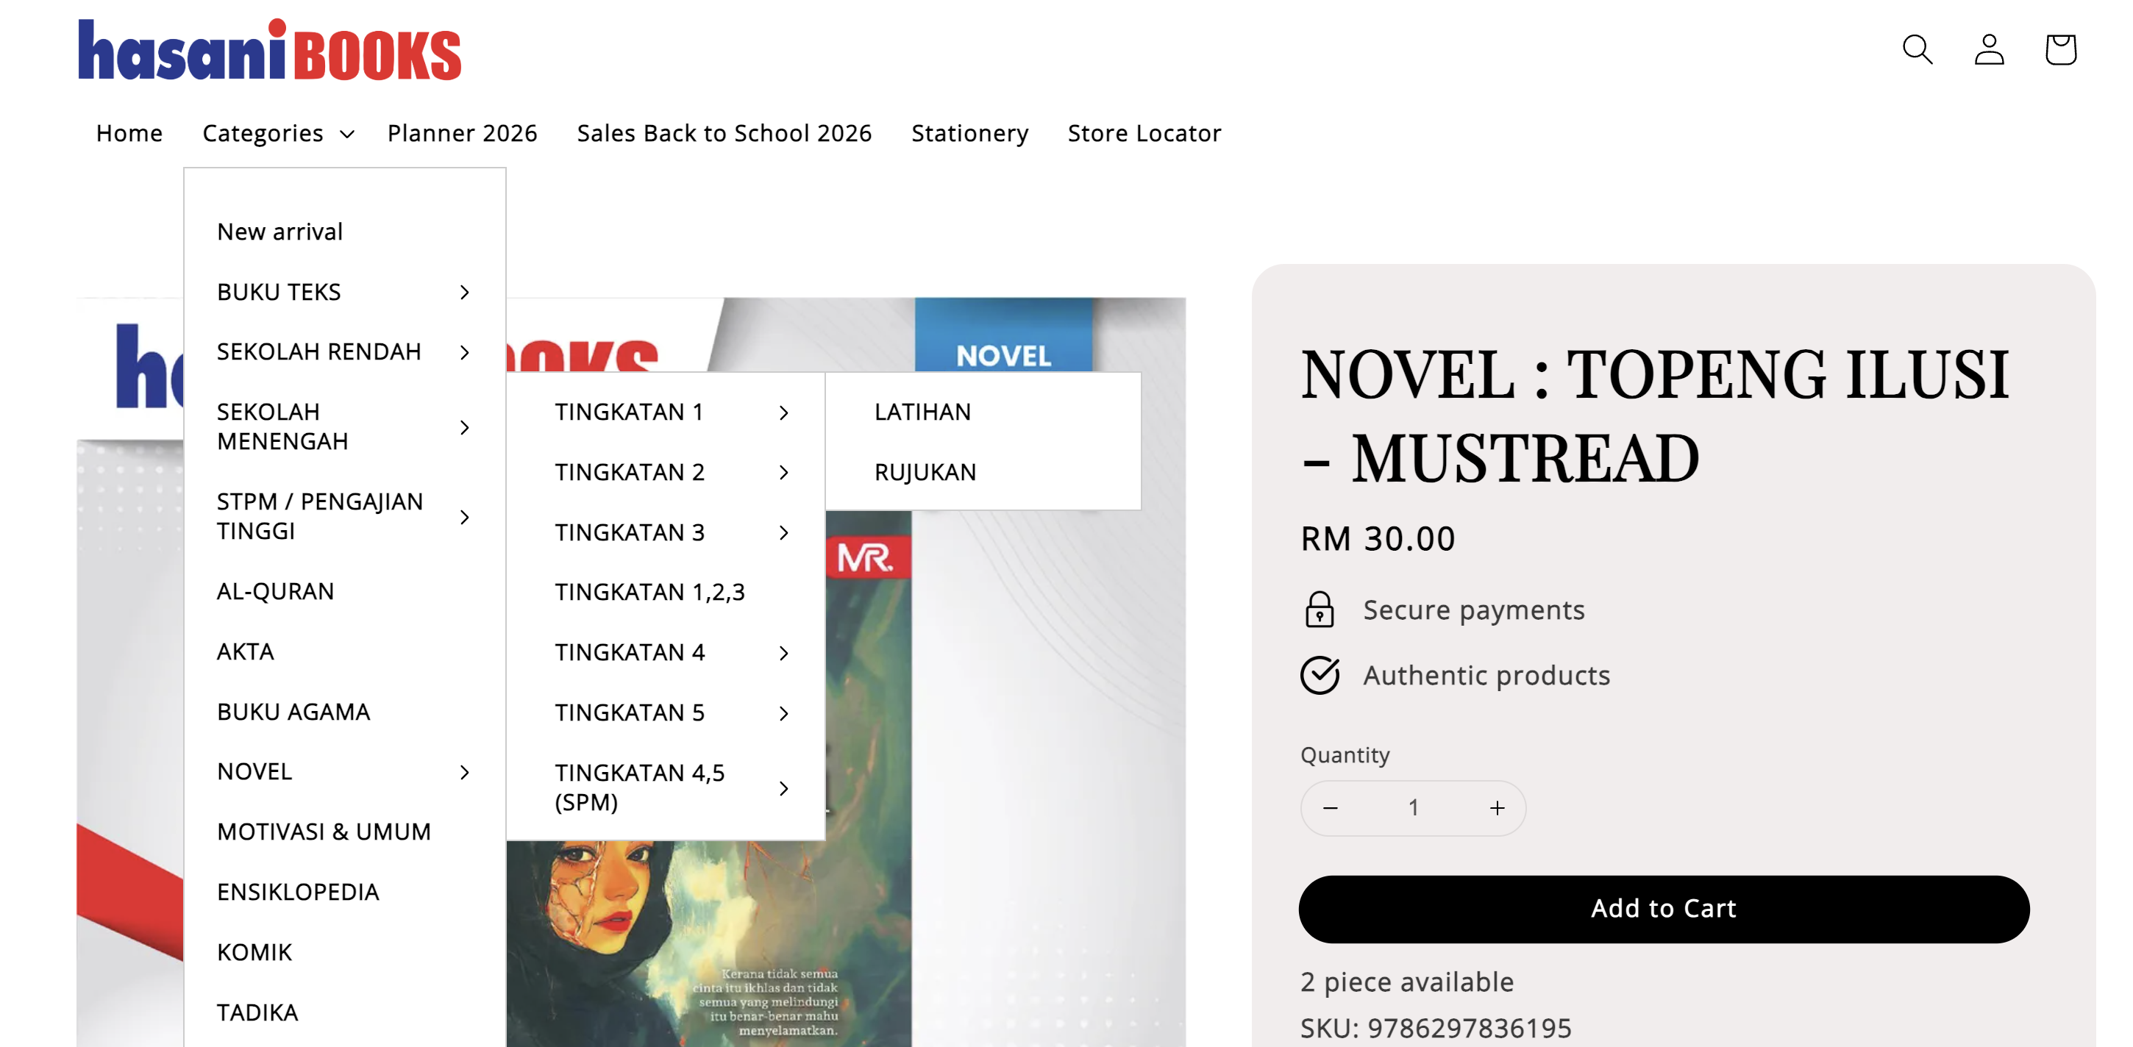Select LATIHAN under Tingkatan 1
The image size is (2133, 1047).
coord(922,411)
